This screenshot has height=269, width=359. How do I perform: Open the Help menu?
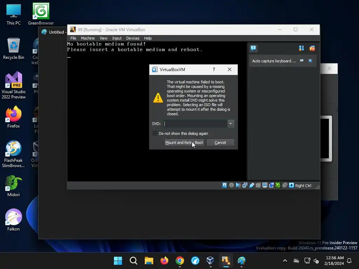(148, 38)
